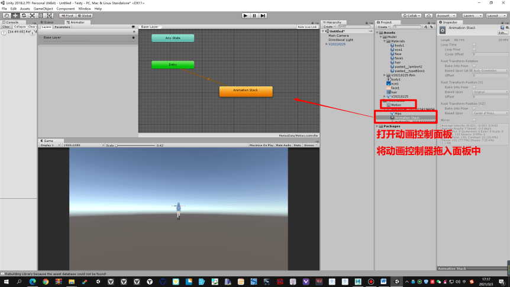Screen dimensions: 510x287
Task: Open the GameObject menu
Action: click(x=43, y=9)
